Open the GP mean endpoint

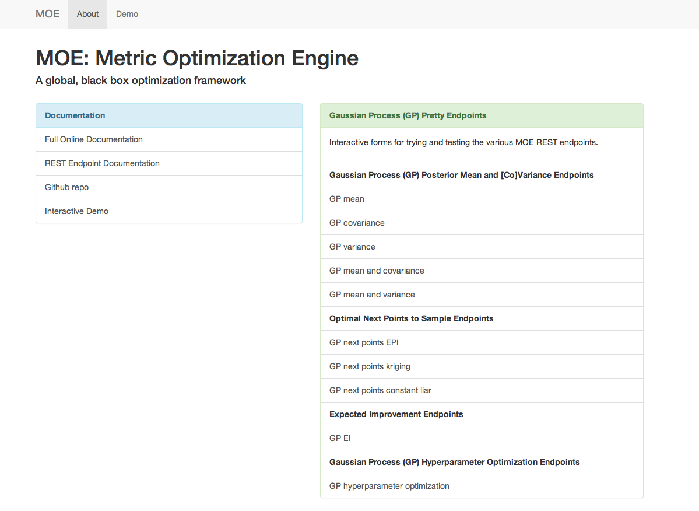[482, 199]
